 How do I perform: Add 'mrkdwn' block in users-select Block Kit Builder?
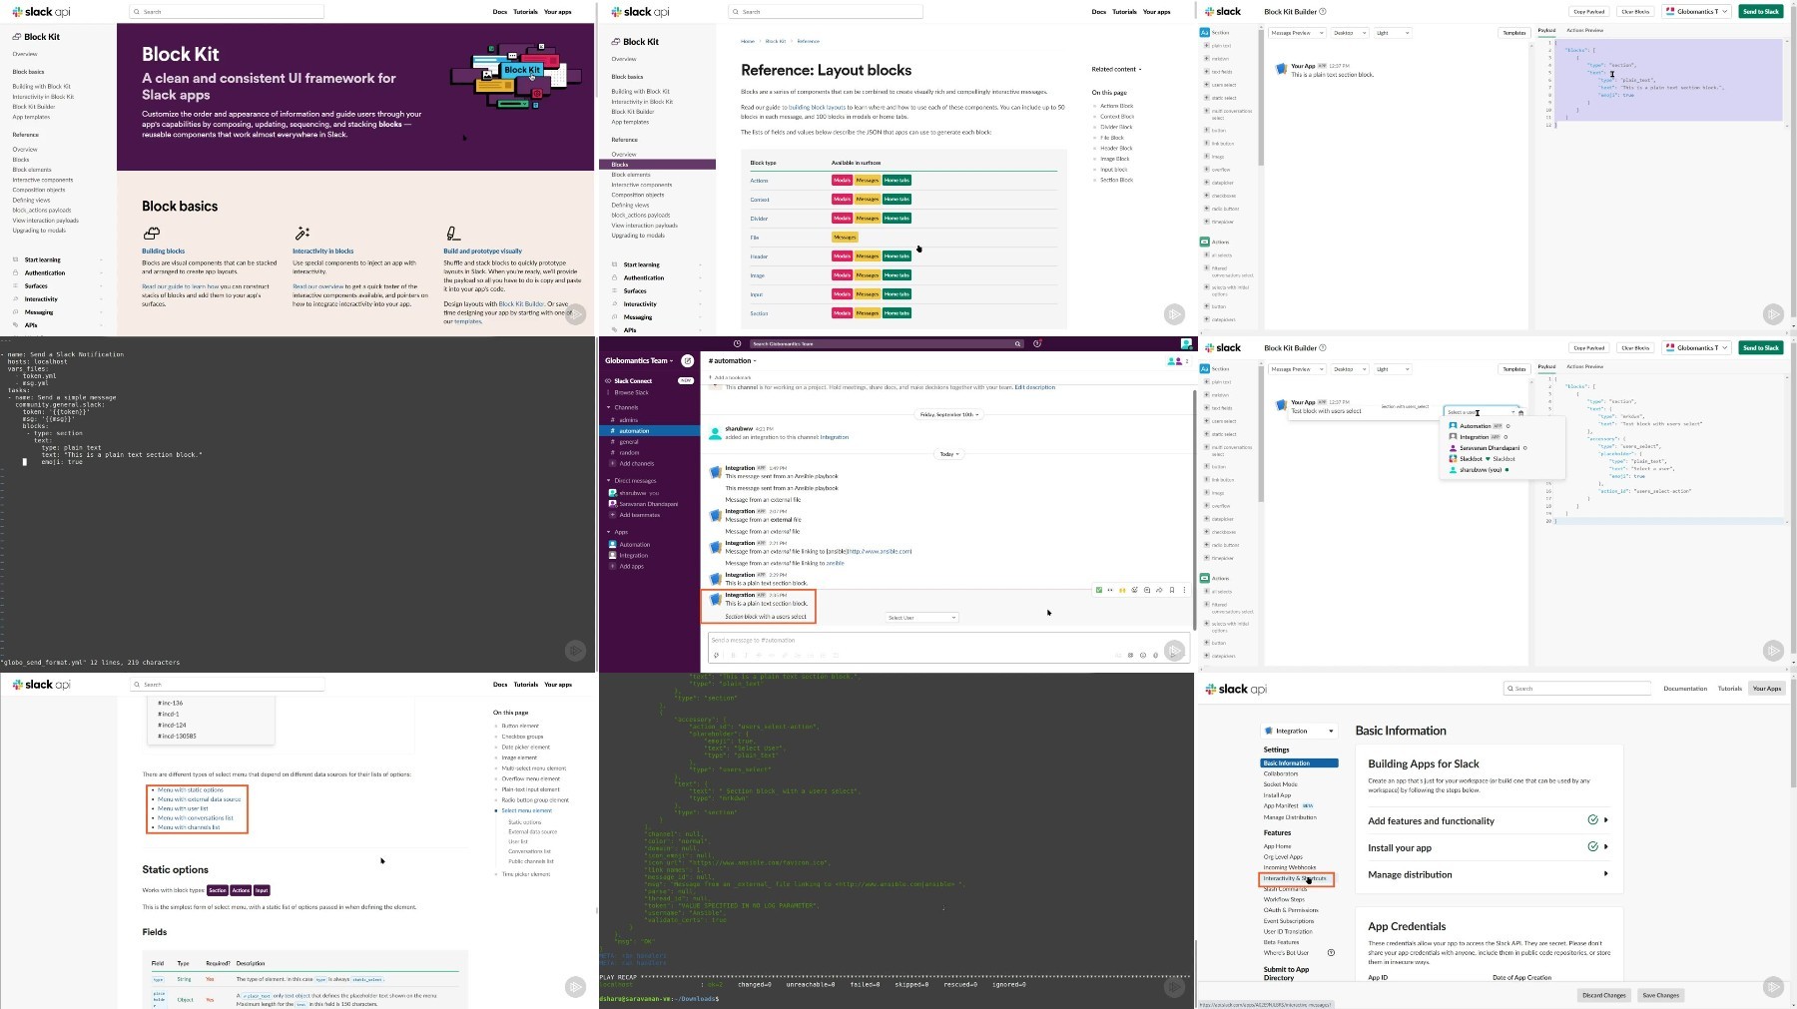[x=1206, y=395]
